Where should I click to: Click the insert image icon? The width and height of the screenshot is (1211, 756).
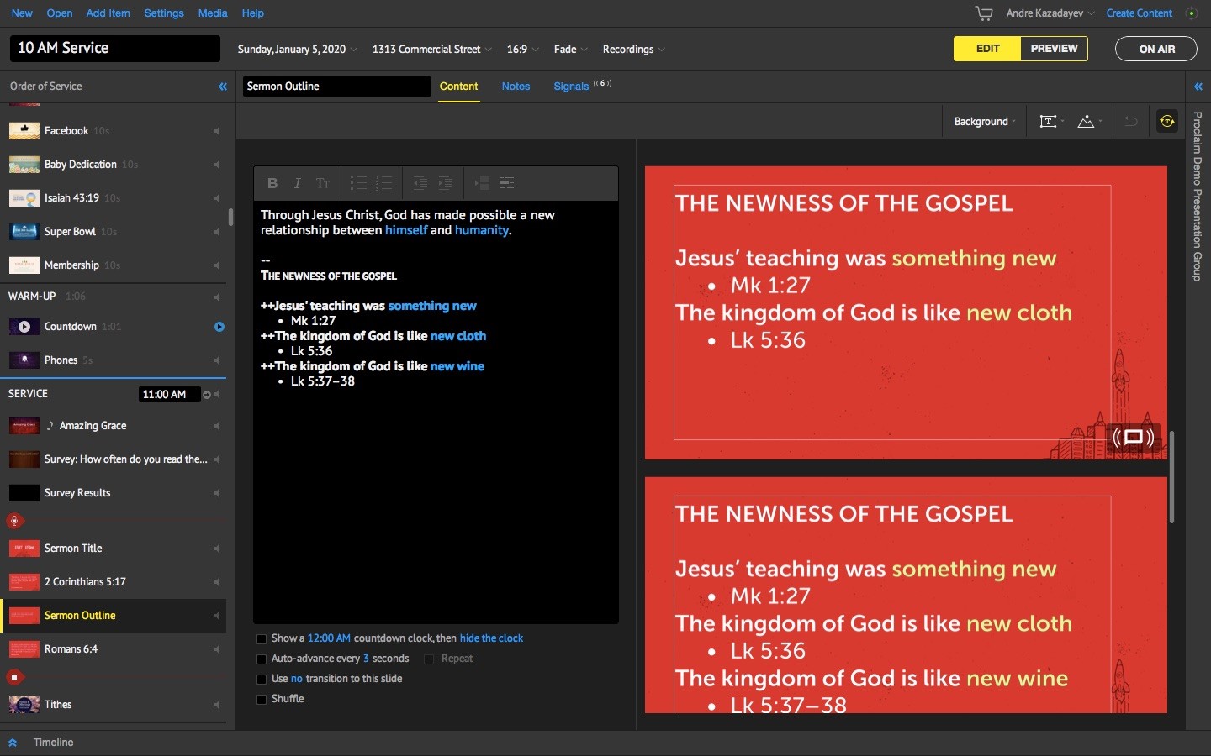pos(1087,122)
